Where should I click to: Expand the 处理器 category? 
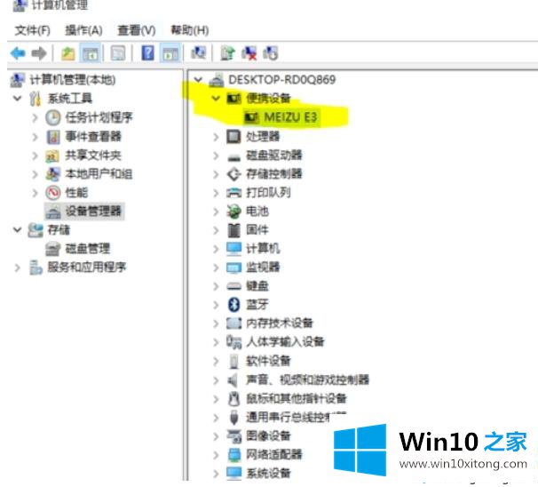tap(216, 137)
